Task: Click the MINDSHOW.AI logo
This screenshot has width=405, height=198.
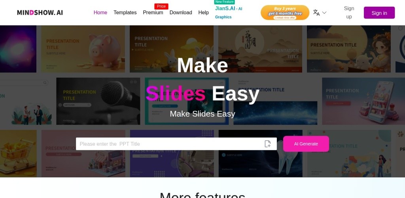Action: (x=40, y=12)
